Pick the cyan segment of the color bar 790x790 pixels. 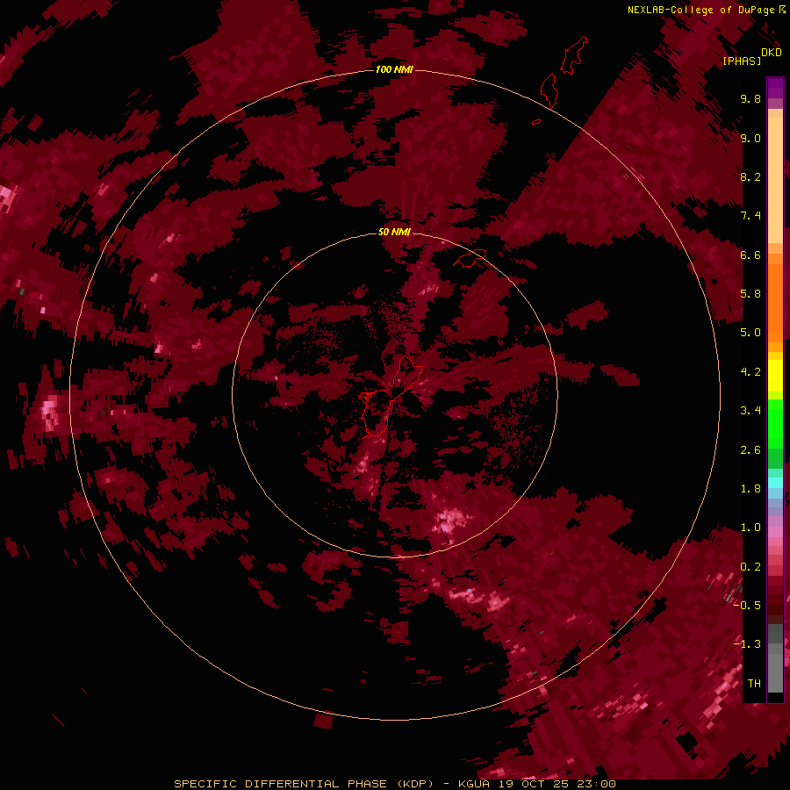tap(775, 483)
